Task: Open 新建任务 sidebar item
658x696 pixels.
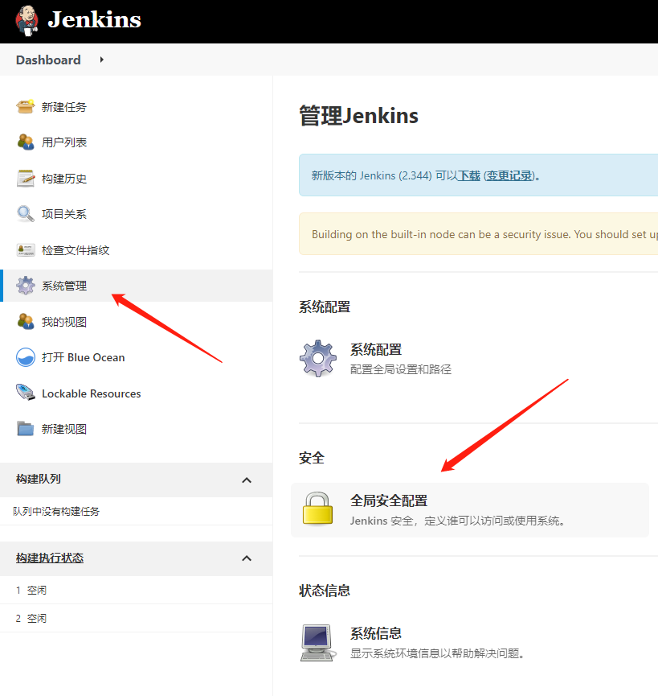Action: [63, 107]
